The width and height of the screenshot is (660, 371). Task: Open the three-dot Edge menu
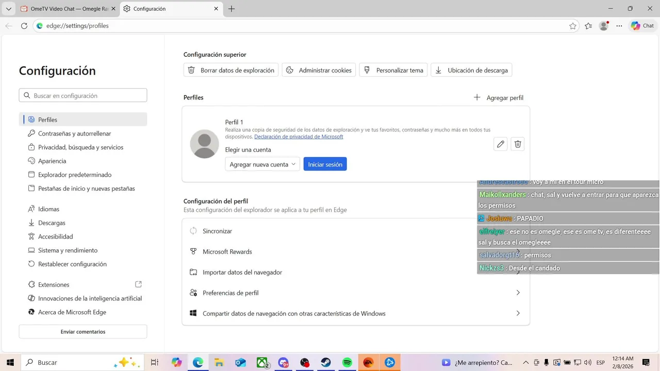click(x=619, y=26)
